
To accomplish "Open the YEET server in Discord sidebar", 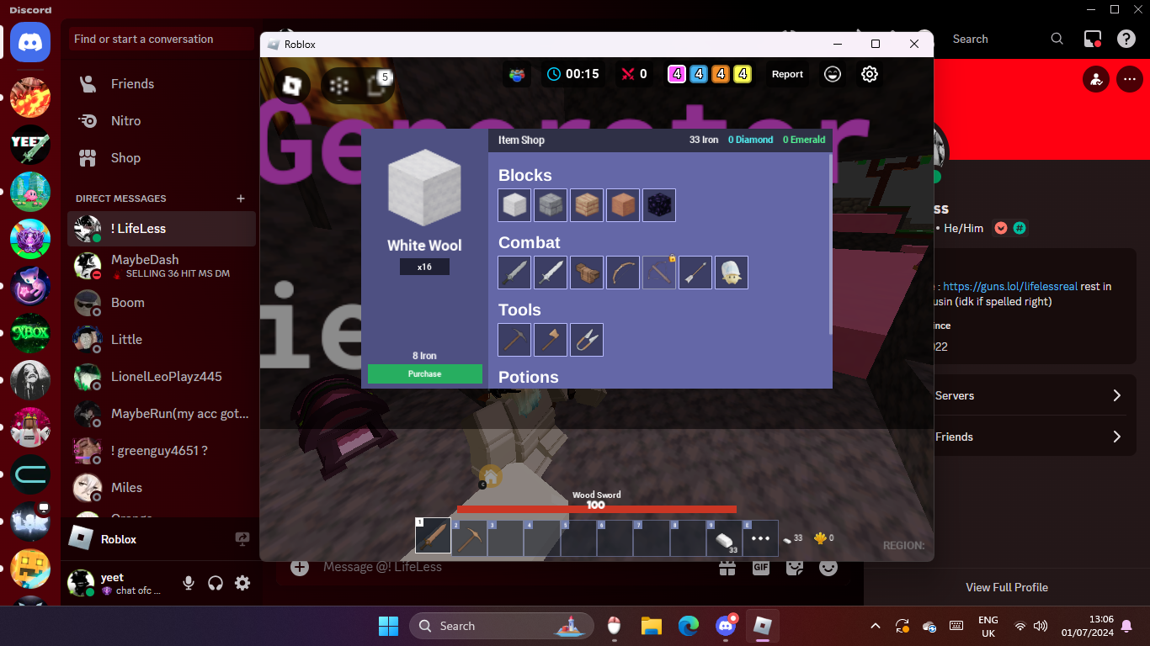I will pyautogui.click(x=30, y=145).
